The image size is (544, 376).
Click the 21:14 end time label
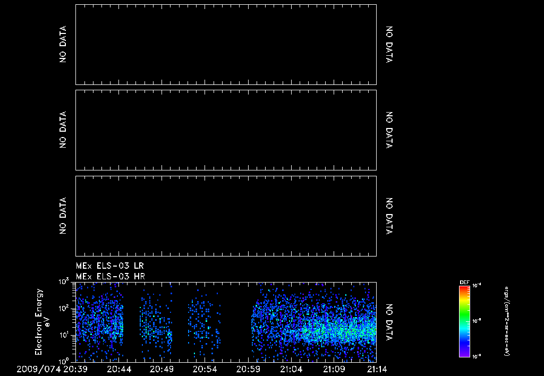click(376, 370)
